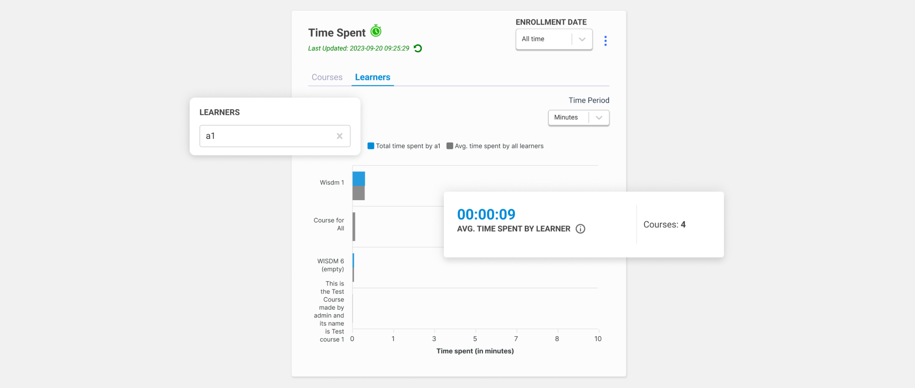Toggle the 'Avg. time spent by all learners' legend
Screen dimensions: 915x388
[x=495, y=146]
